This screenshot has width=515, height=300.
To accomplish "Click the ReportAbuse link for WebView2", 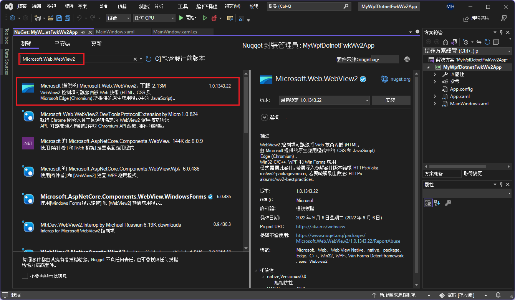I will point(348,239).
